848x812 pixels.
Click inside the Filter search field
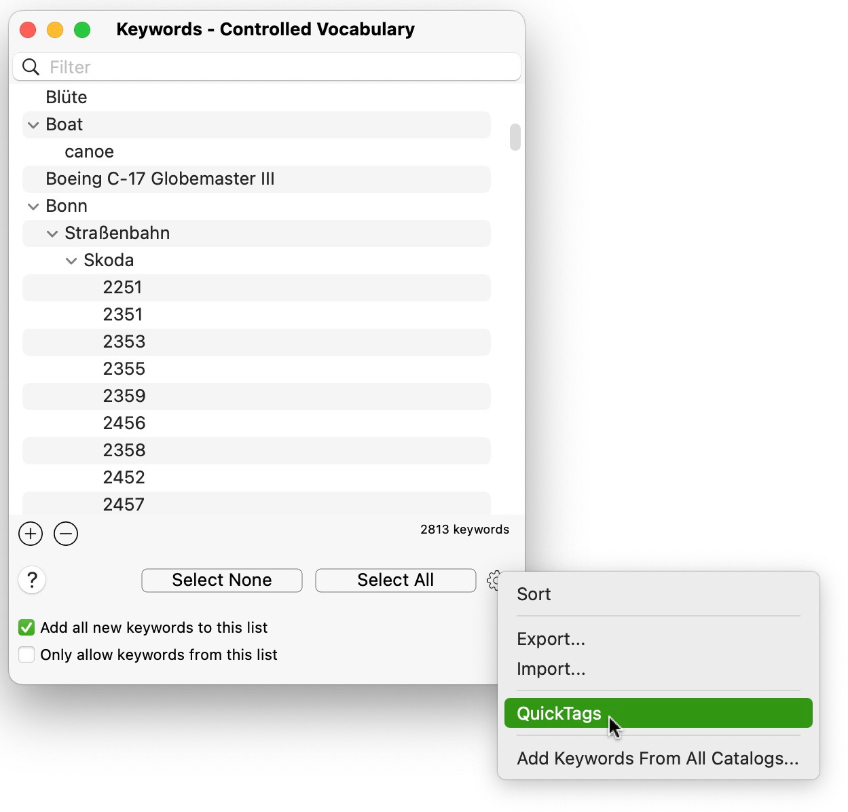click(x=204, y=67)
